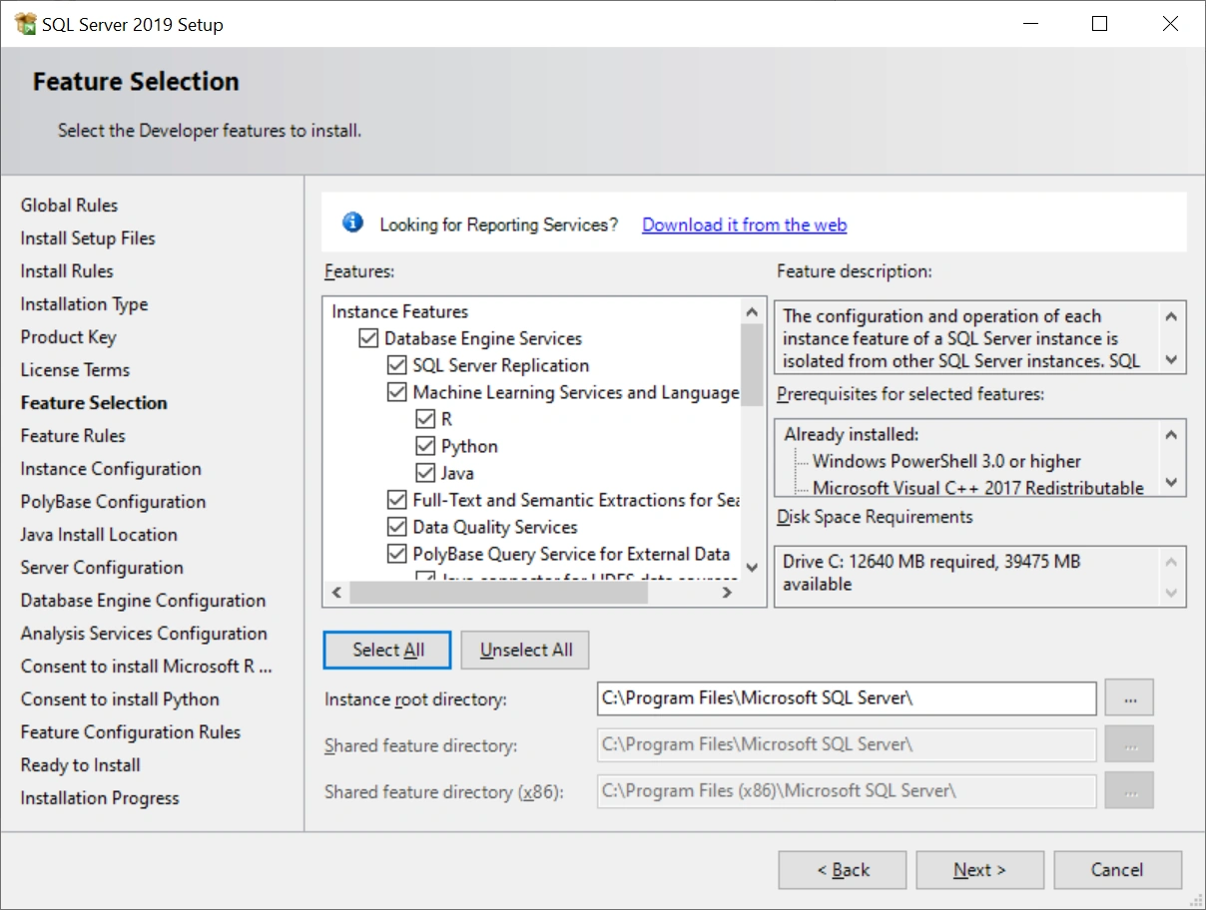Click Analysis Services Configuration step
The width and height of the screenshot is (1206, 910).
(144, 634)
